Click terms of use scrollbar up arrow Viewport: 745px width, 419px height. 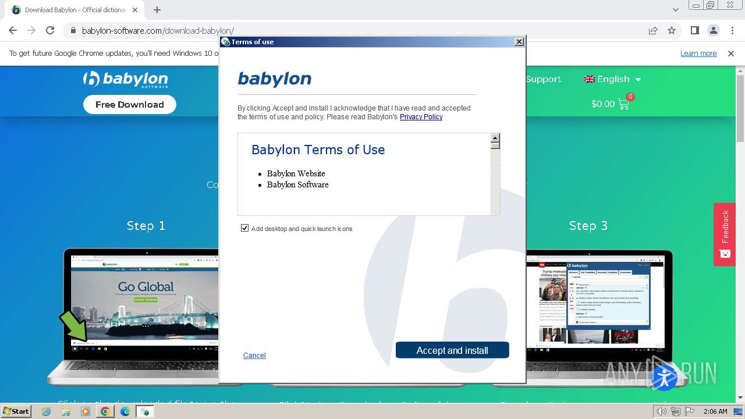(495, 139)
